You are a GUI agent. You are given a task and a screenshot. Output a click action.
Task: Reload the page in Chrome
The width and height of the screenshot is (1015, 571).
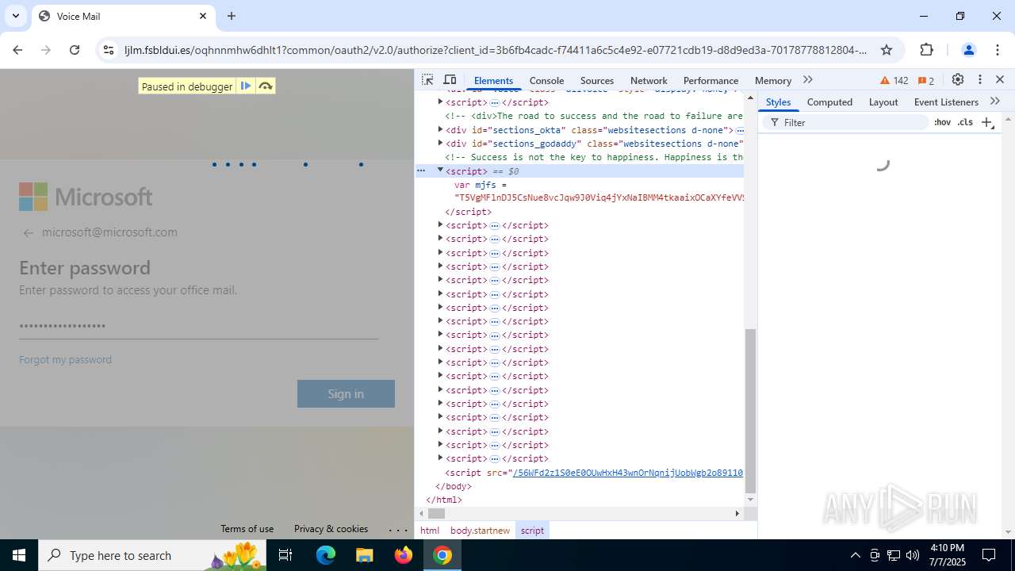pos(75,50)
